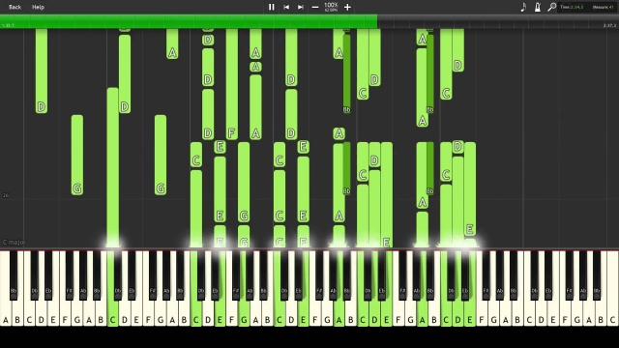Open the musical note display options icon
Viewport: 619px width, 348px height.
(523, 7)
